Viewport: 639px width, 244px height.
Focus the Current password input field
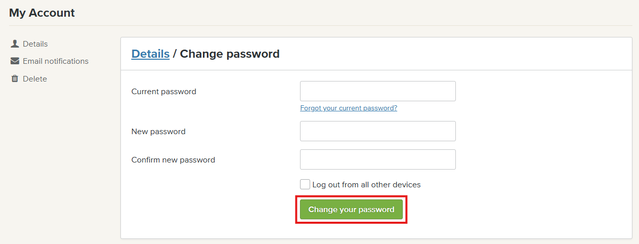pyautogui.click(x=377, y=91)
